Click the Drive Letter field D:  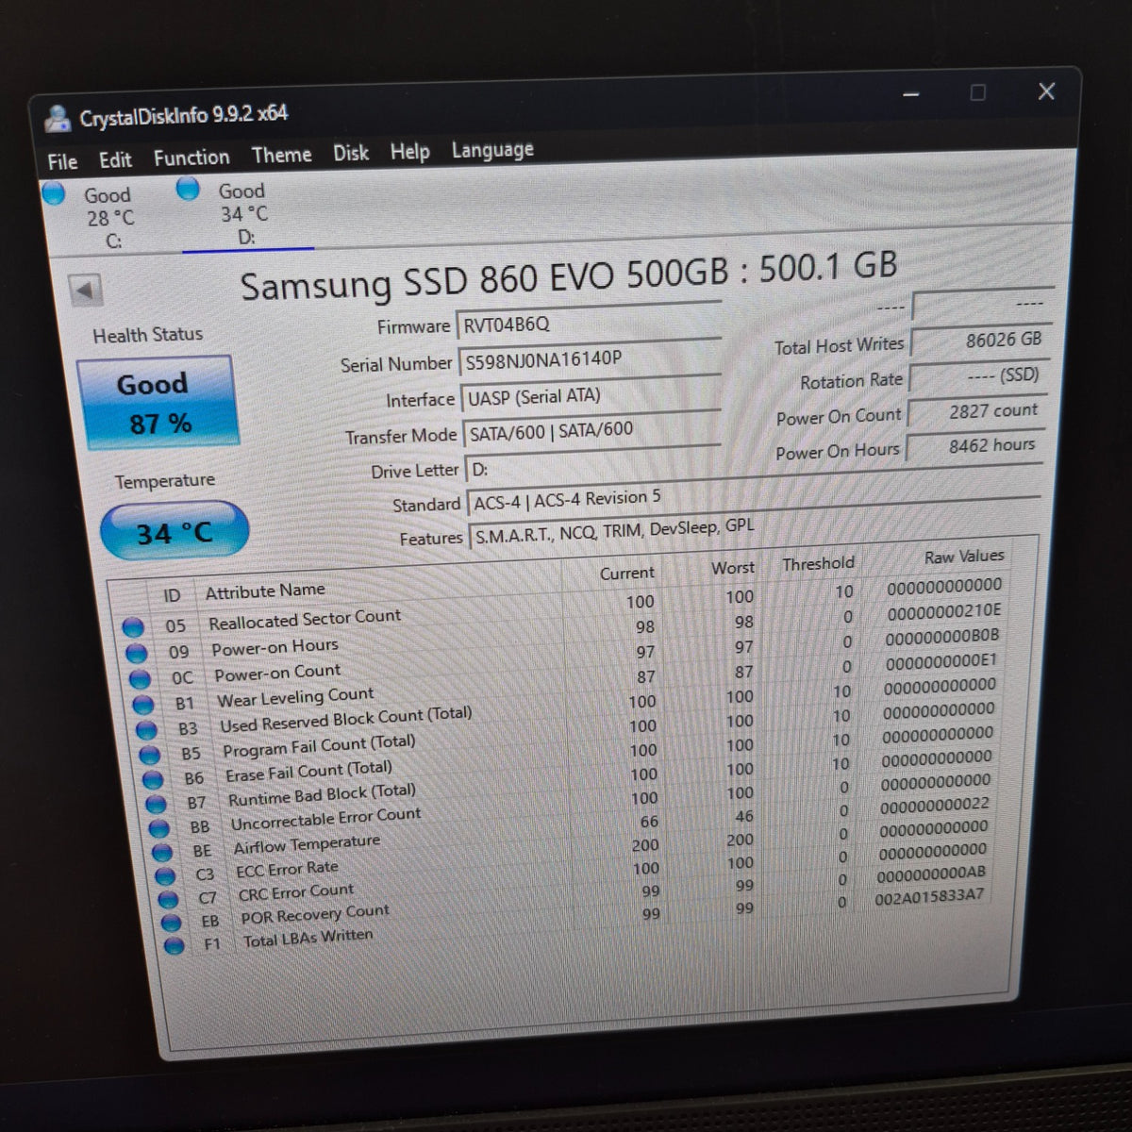coord(592,465)
